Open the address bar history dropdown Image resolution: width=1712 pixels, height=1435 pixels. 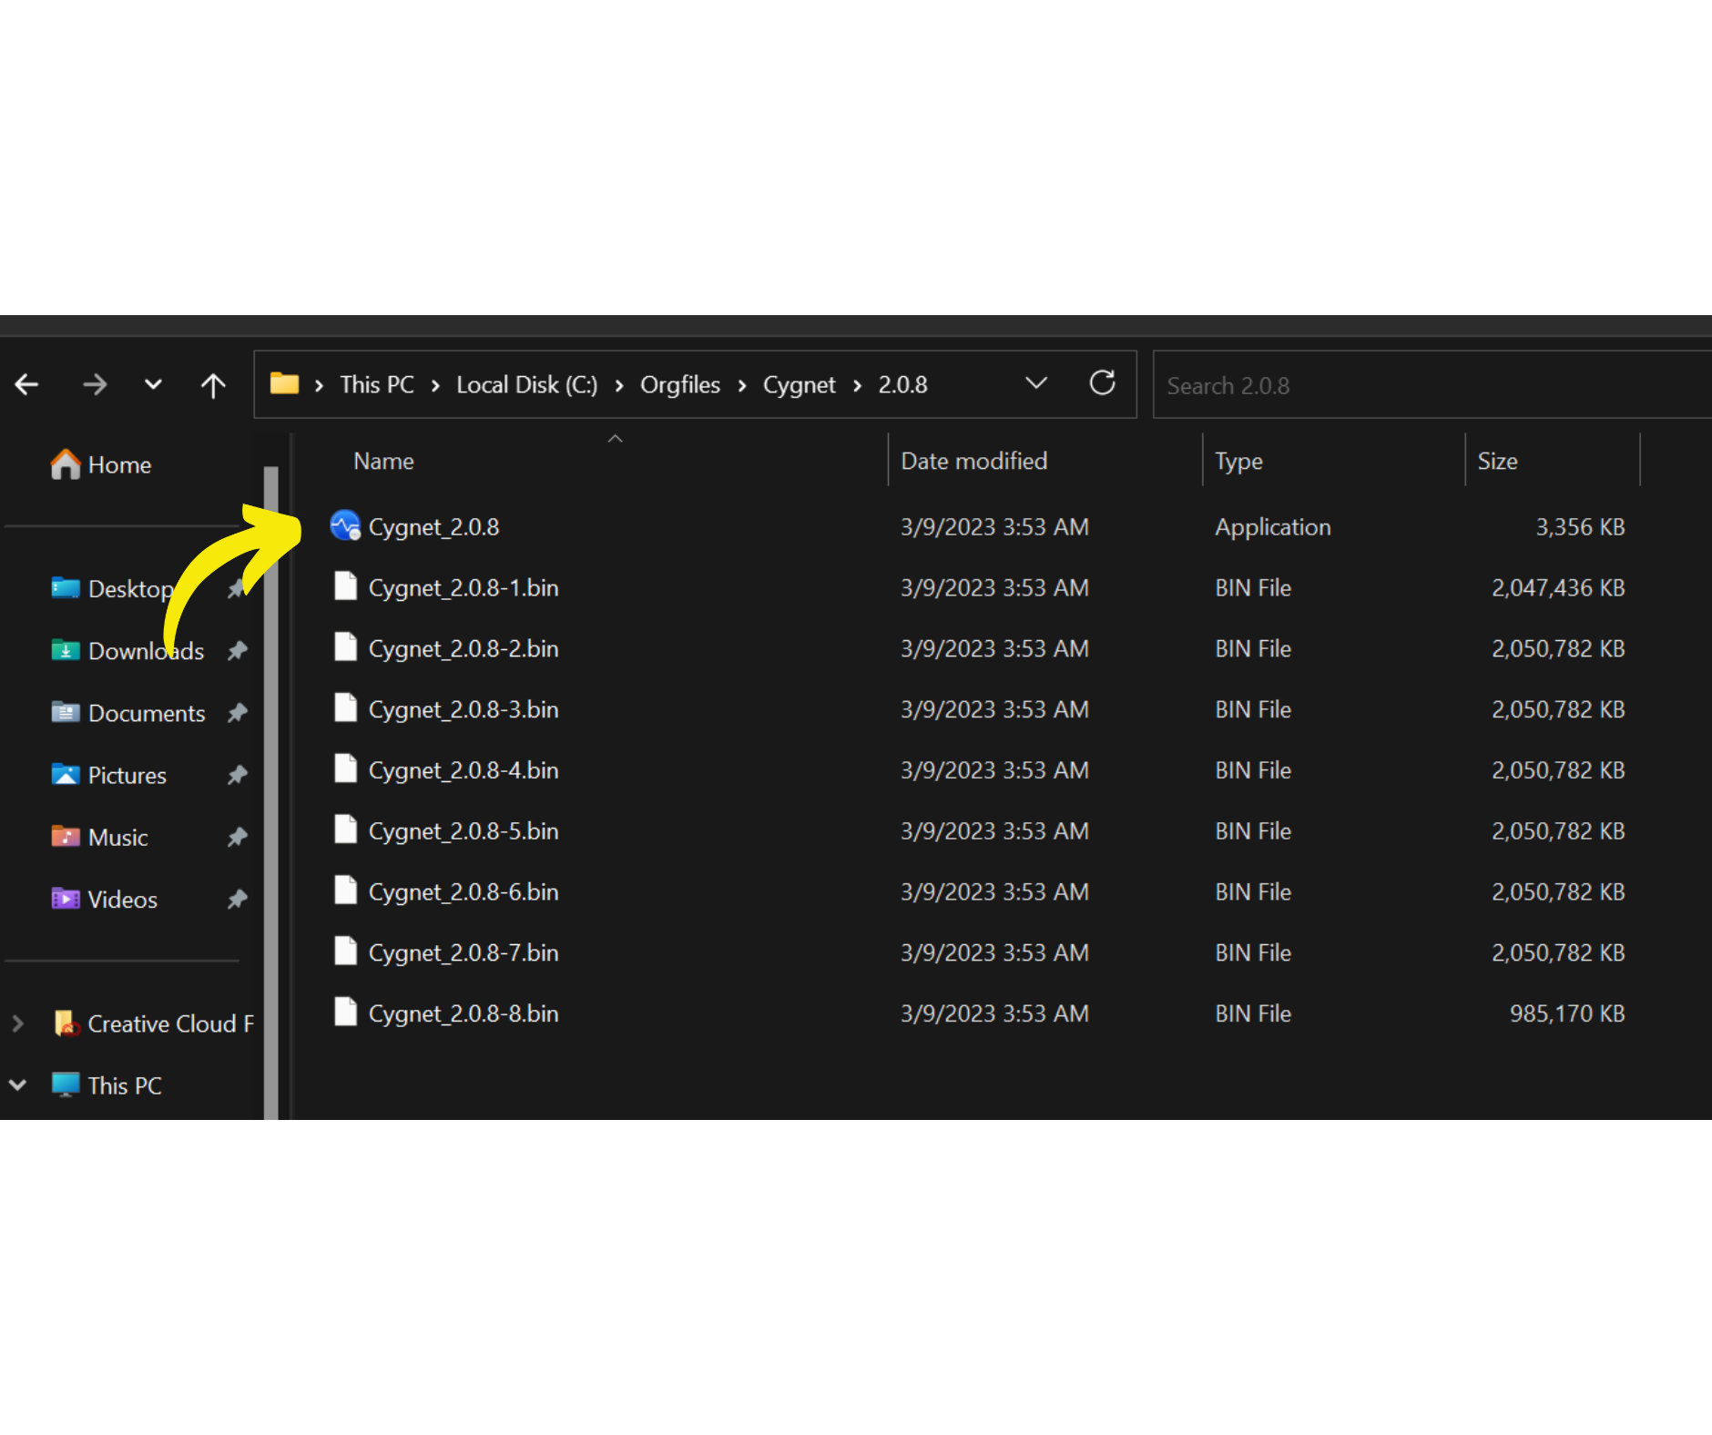(1035, 383)
